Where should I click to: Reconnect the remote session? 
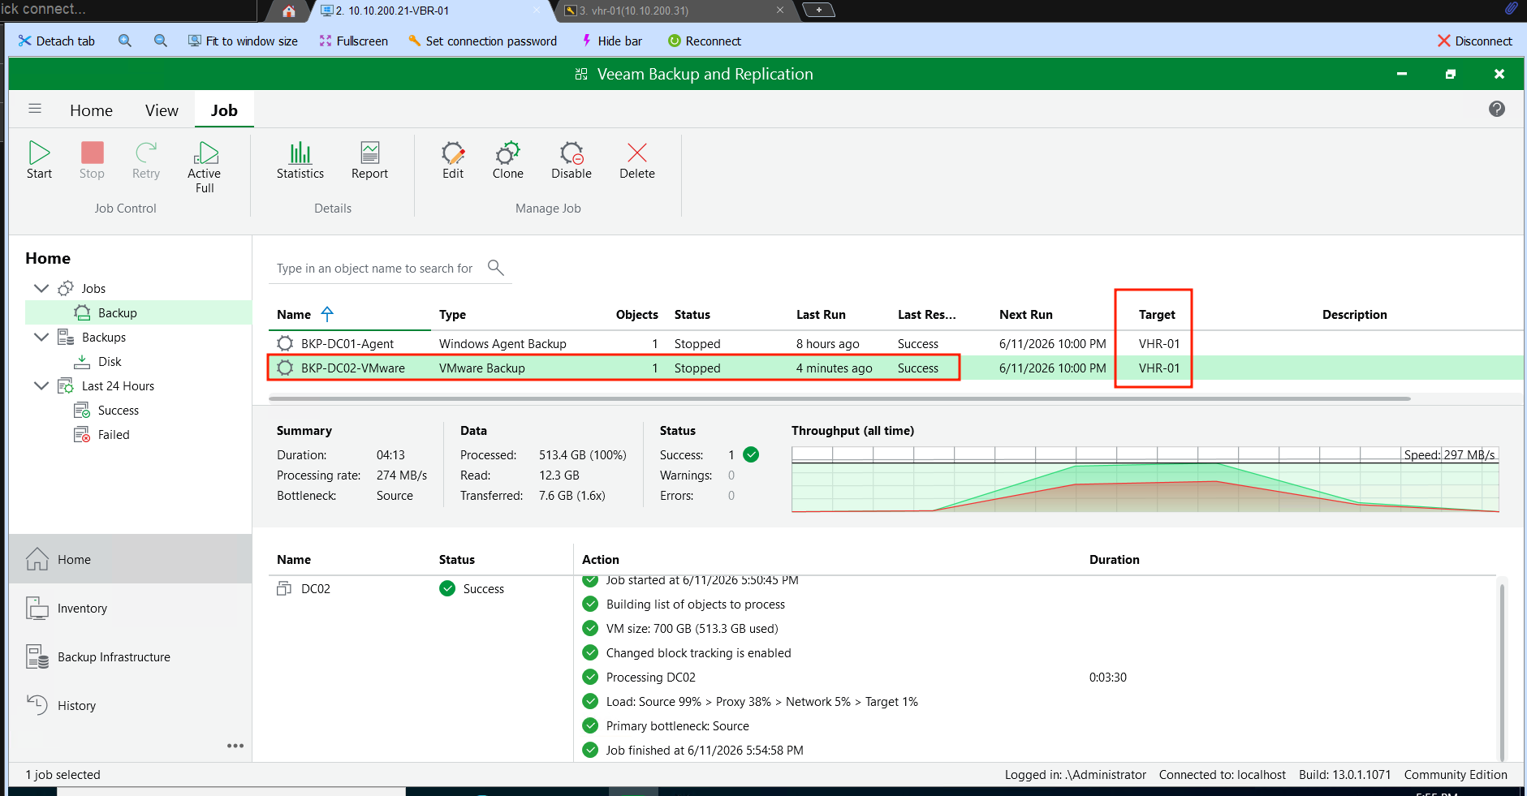click(704, 41)
